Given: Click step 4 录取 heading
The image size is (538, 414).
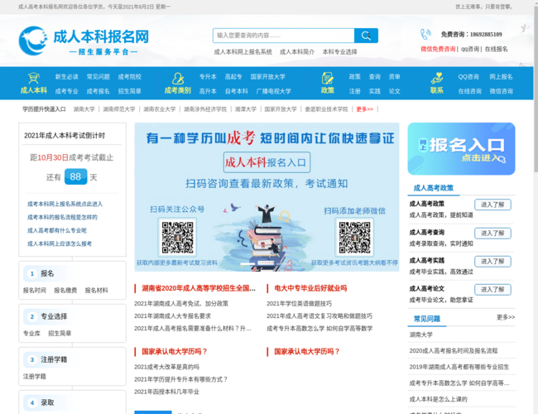Looking at the screenshot, I should (47, 402).
